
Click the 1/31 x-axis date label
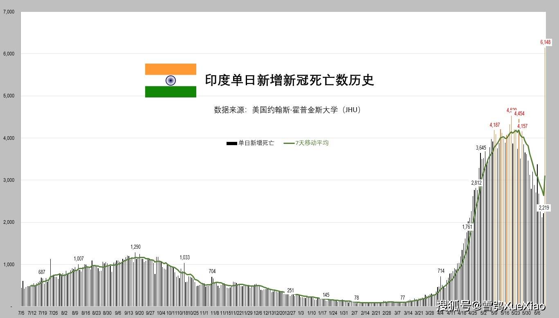click(344, 313)
